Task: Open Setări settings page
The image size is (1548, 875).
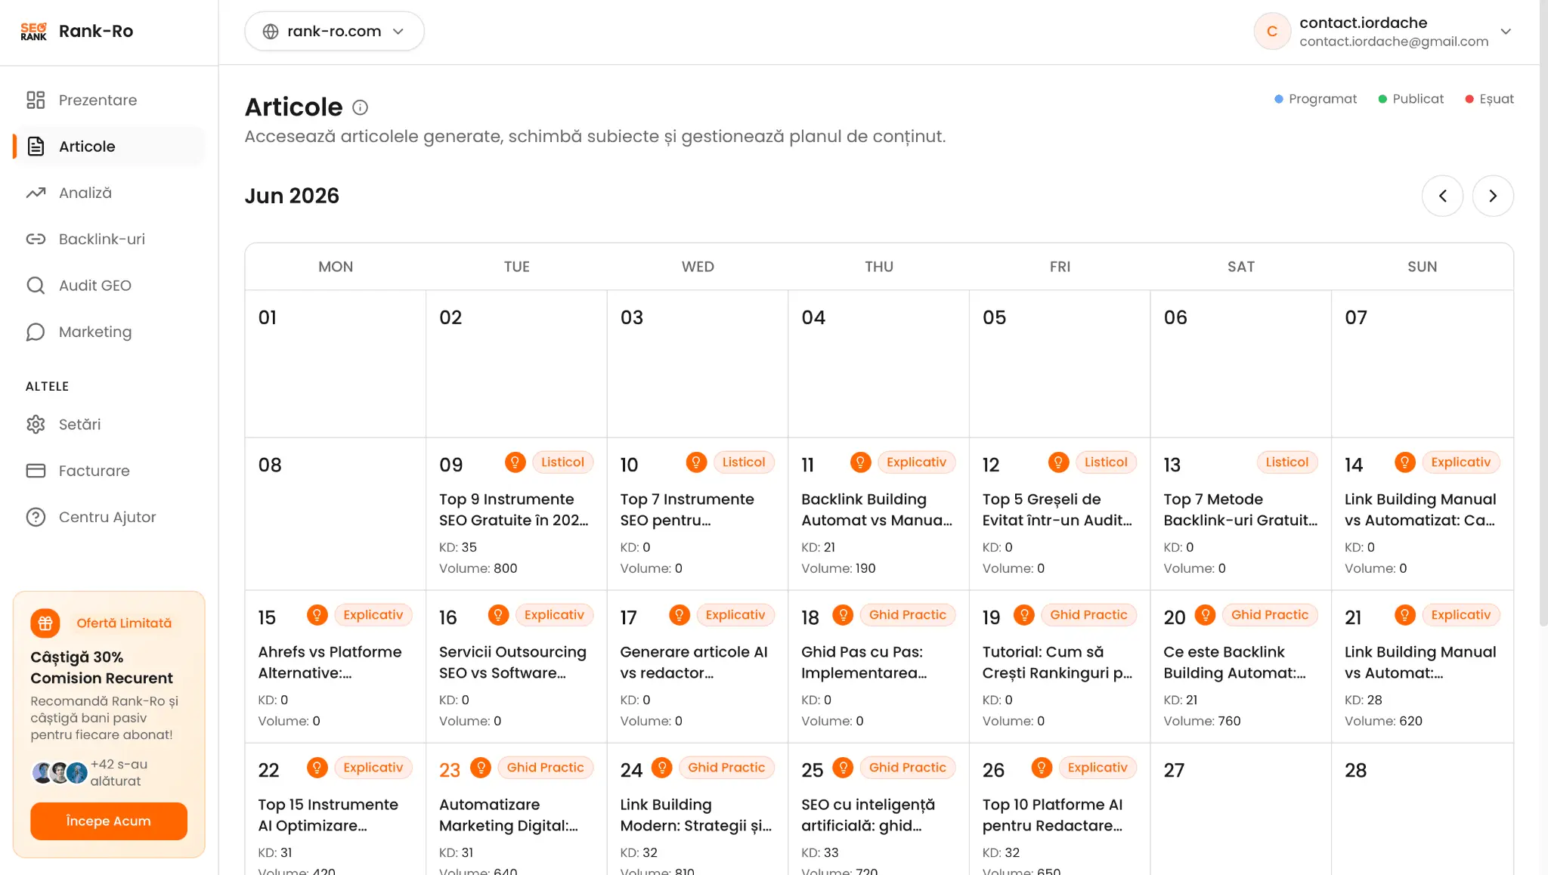Action: (109, 425)
